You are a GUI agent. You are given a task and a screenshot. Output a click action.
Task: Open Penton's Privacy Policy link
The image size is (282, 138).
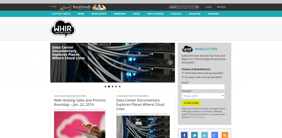(197, 117)
